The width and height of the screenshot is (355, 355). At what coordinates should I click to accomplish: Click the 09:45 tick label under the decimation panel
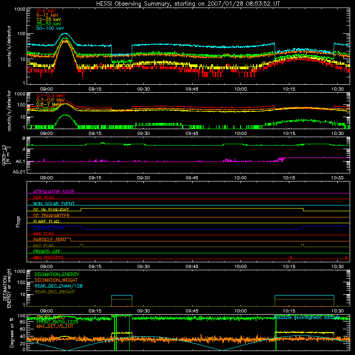click(x=192, y=311)
